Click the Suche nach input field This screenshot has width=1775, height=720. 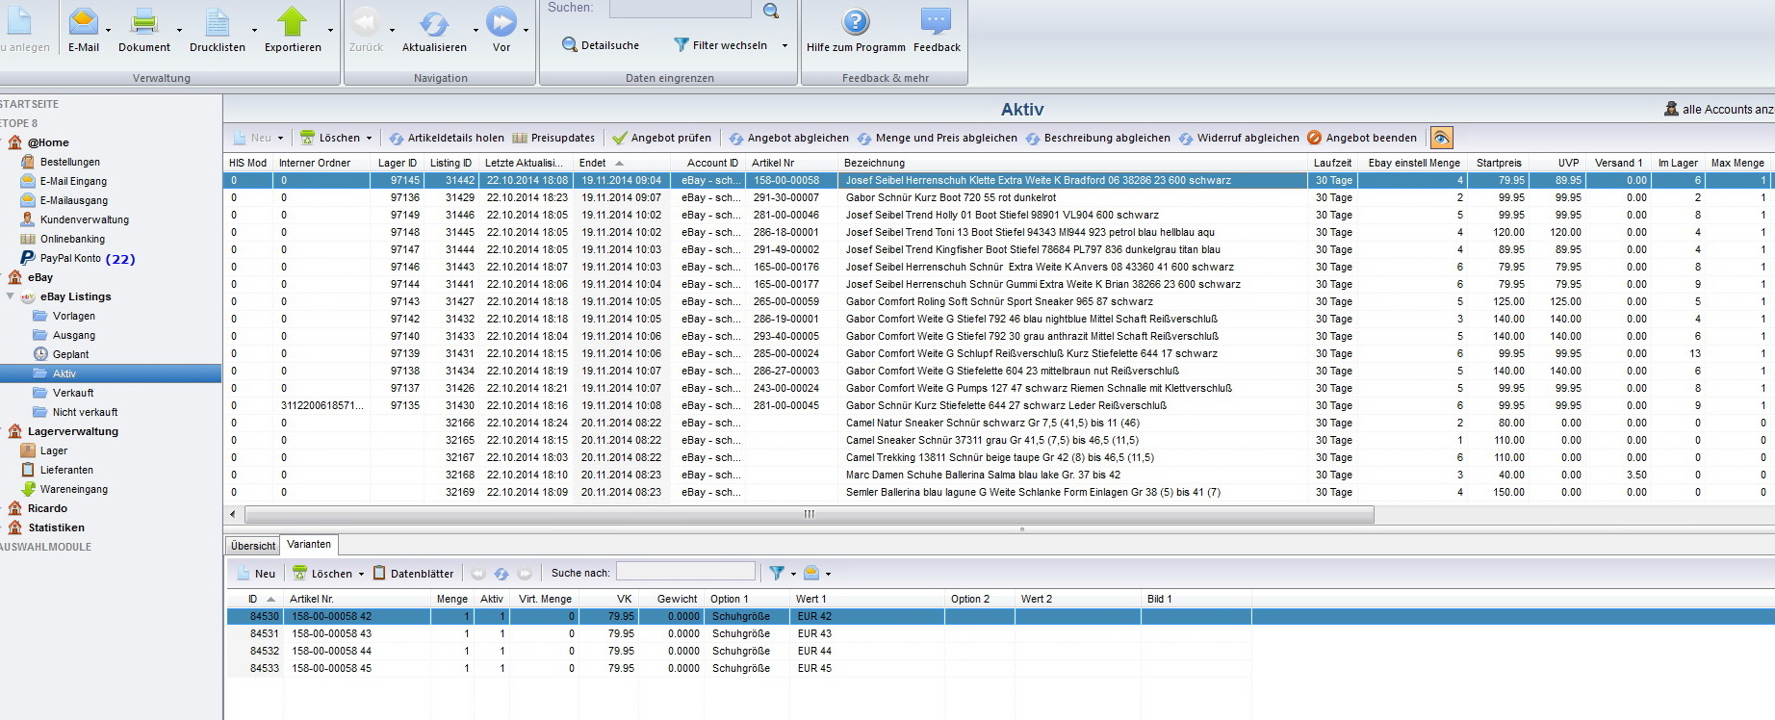pos(684,573)
